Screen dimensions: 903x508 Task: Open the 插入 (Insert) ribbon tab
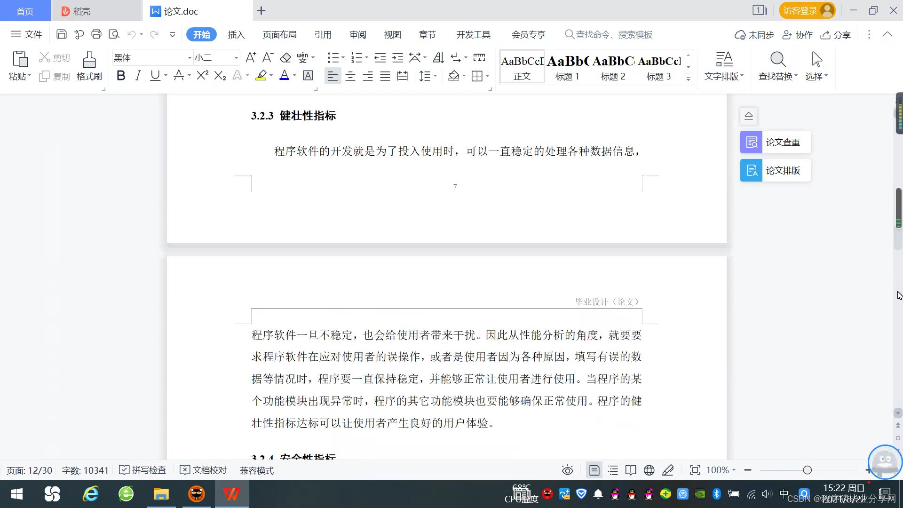236,35
